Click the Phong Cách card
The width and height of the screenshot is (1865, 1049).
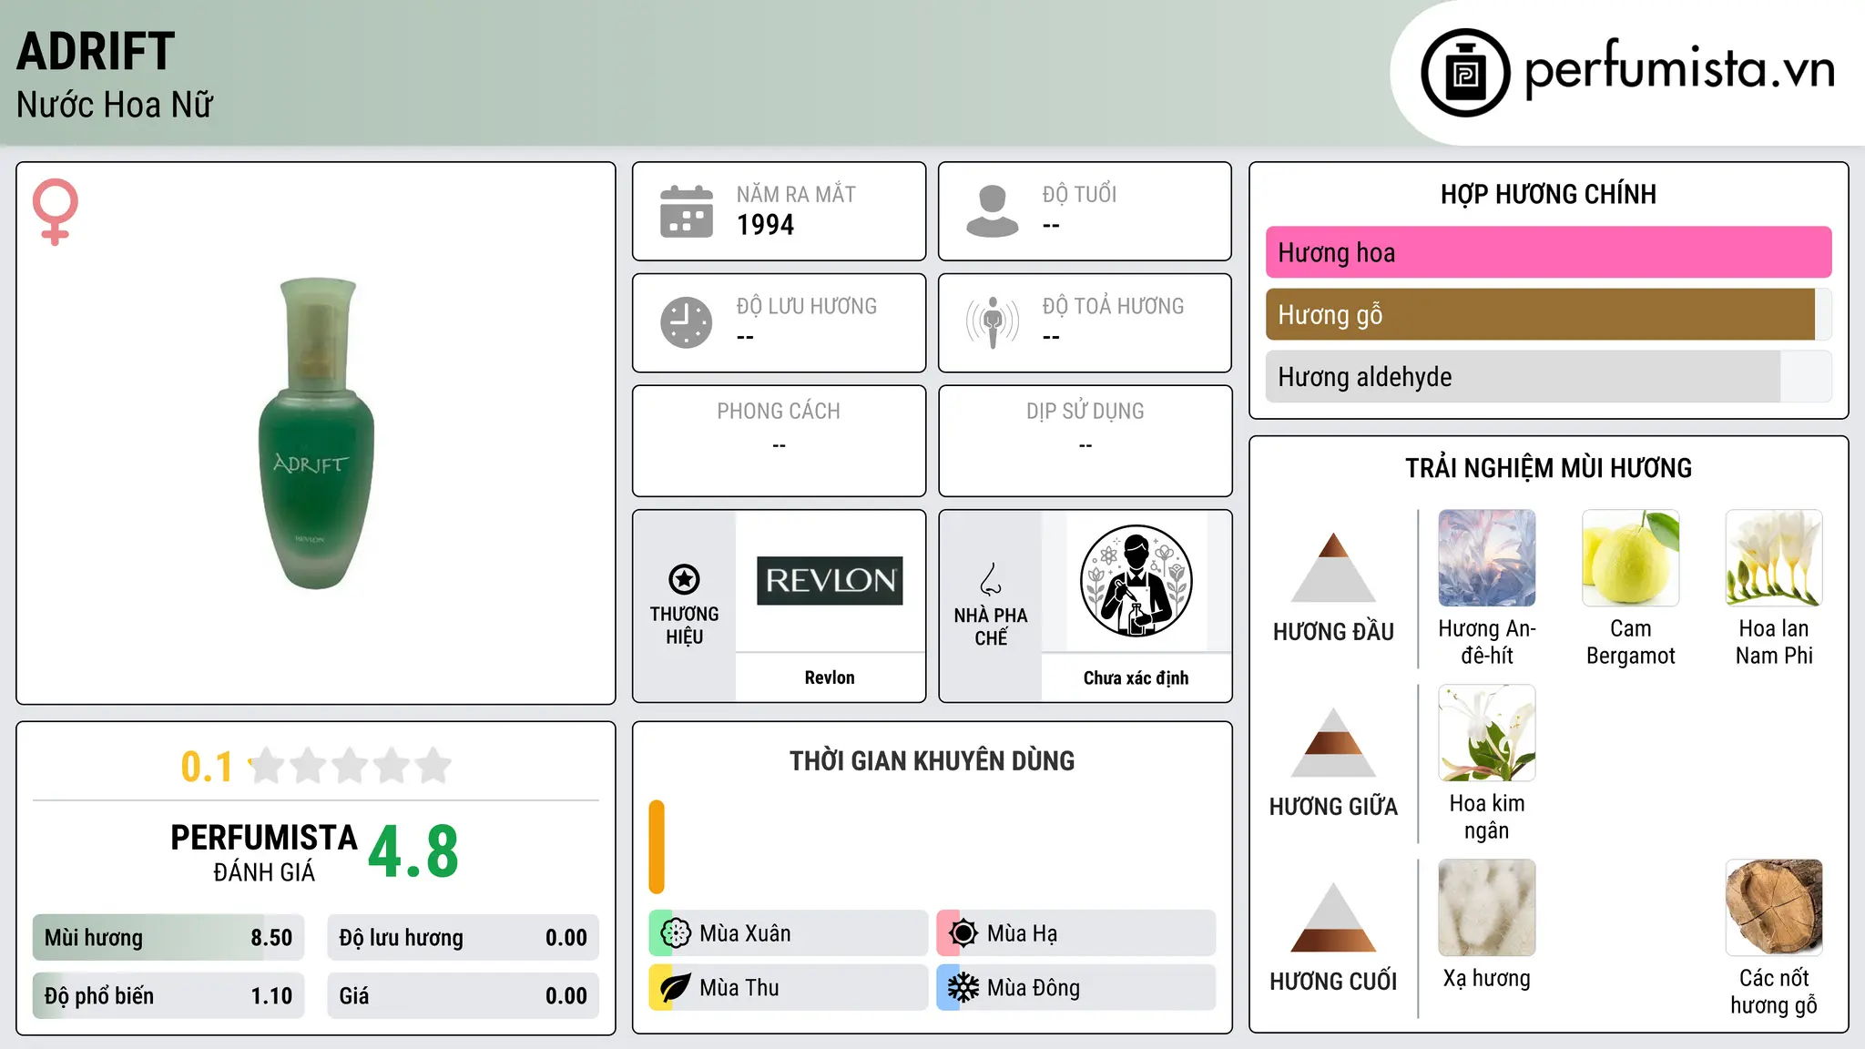click(779, 441)
